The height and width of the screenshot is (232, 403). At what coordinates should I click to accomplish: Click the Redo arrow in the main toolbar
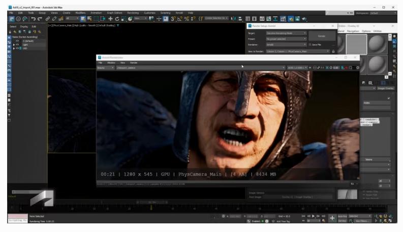[x=41, y=19]
